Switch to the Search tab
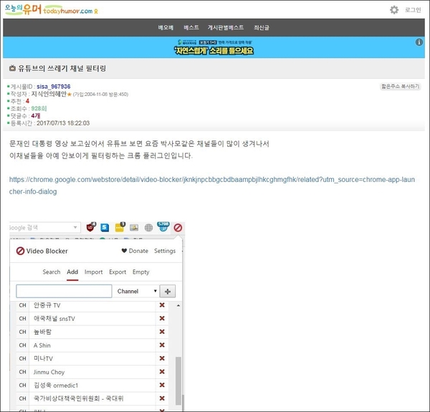430x412 pixels. pyautogui.click(x=52, y=272)
